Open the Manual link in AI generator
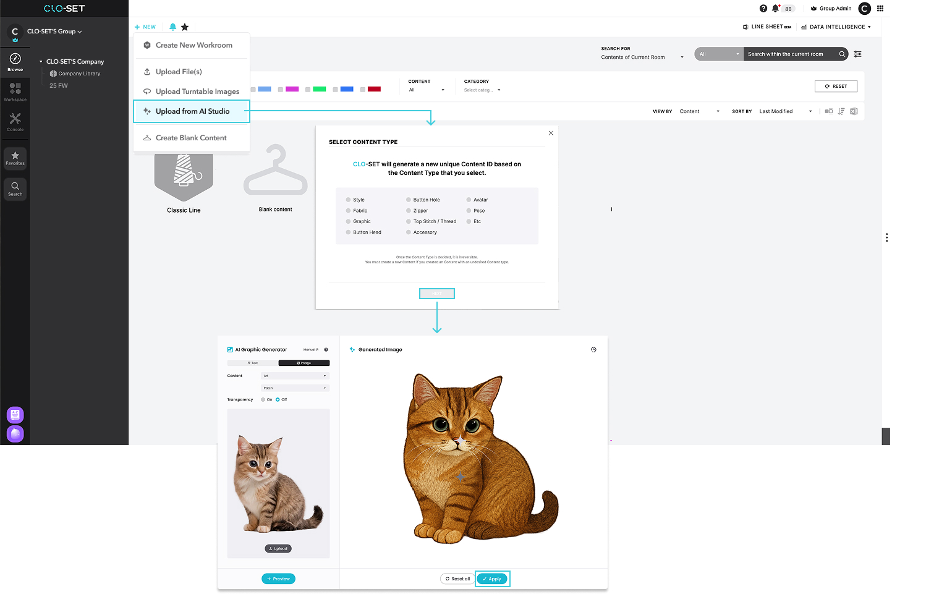This screenshot has width=926, height=594. tap(310, 350)
